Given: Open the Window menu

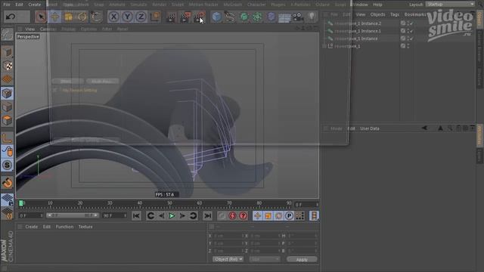Looking at the screenshot, I should [360, 5].
